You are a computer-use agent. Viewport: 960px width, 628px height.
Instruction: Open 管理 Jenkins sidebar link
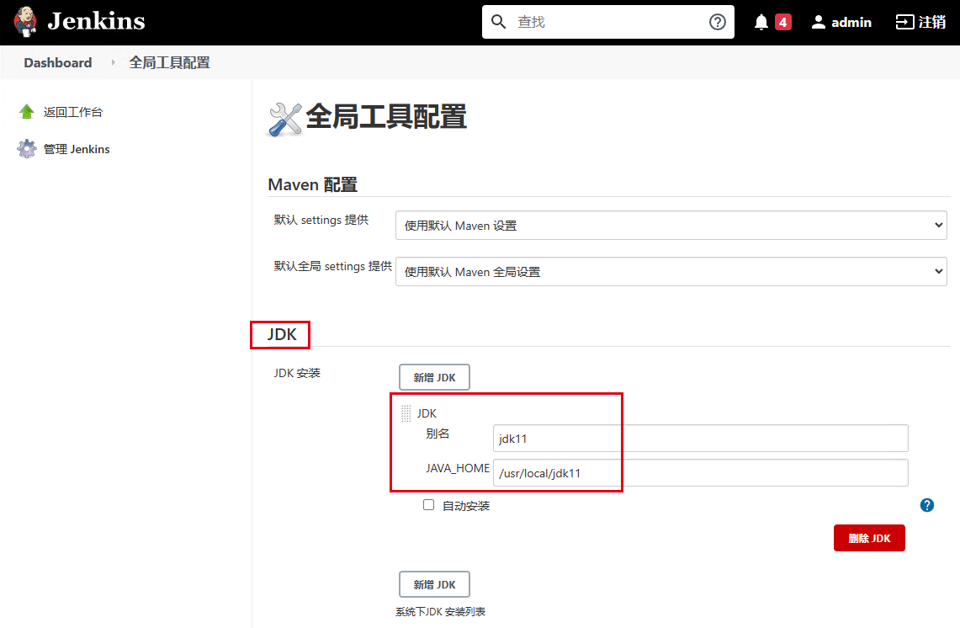tap(77, 149)
